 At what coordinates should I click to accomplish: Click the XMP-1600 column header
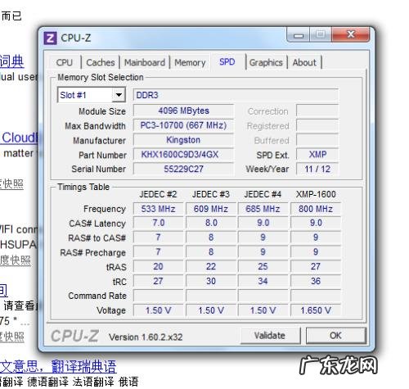click(x=316, y=194)
